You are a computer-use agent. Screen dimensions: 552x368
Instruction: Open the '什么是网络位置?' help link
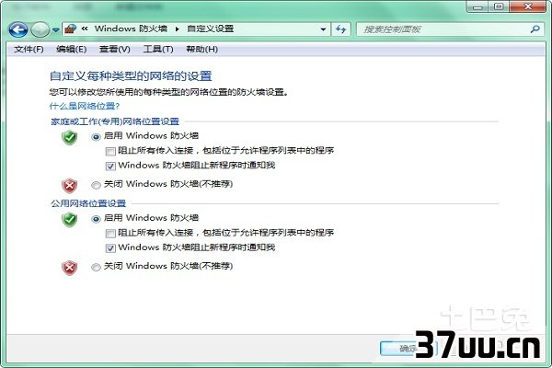[x=85, y=106]
